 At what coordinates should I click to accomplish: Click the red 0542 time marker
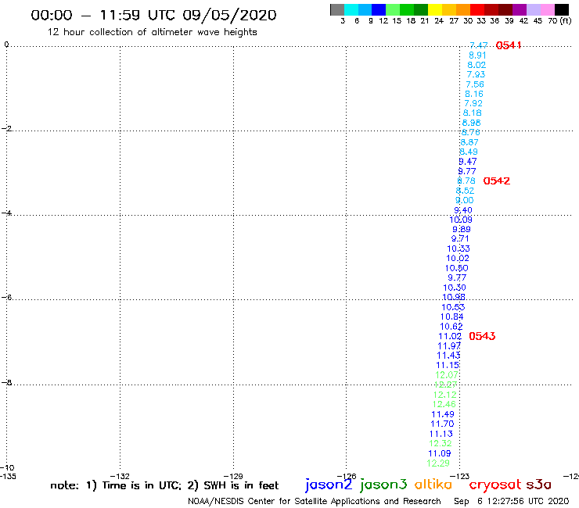(497, 181)
